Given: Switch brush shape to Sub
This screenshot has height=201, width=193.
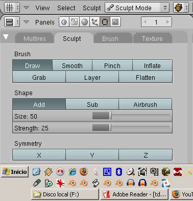Looking at the screenshot, I should click(92, 104).
